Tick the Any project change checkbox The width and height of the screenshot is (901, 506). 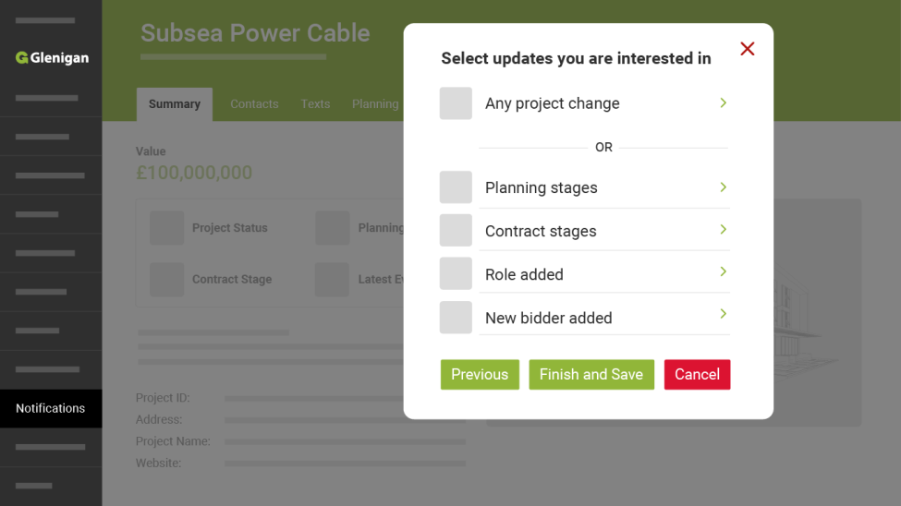pos(456,103)
